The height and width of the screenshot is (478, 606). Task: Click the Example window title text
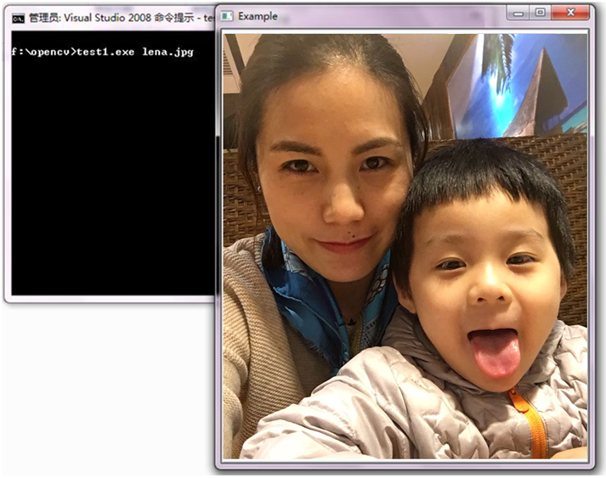point(258,16)
